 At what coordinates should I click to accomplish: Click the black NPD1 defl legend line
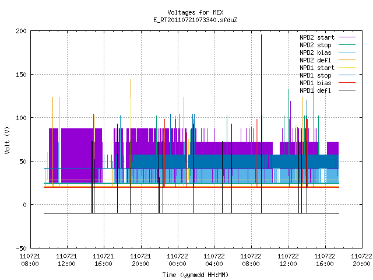[347, 90]
